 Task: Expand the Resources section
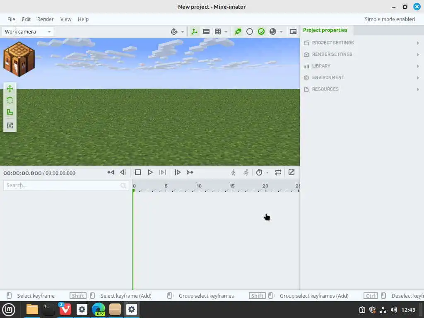362,89
